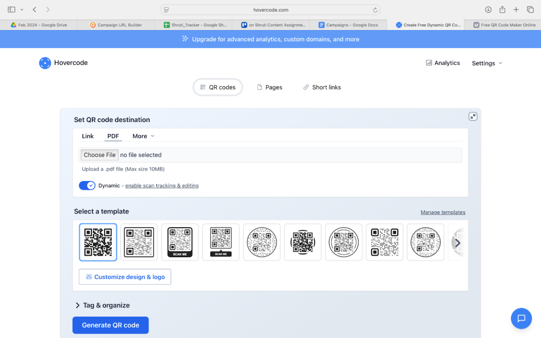
Task: Open the Manage templates link
Action: 443,212
